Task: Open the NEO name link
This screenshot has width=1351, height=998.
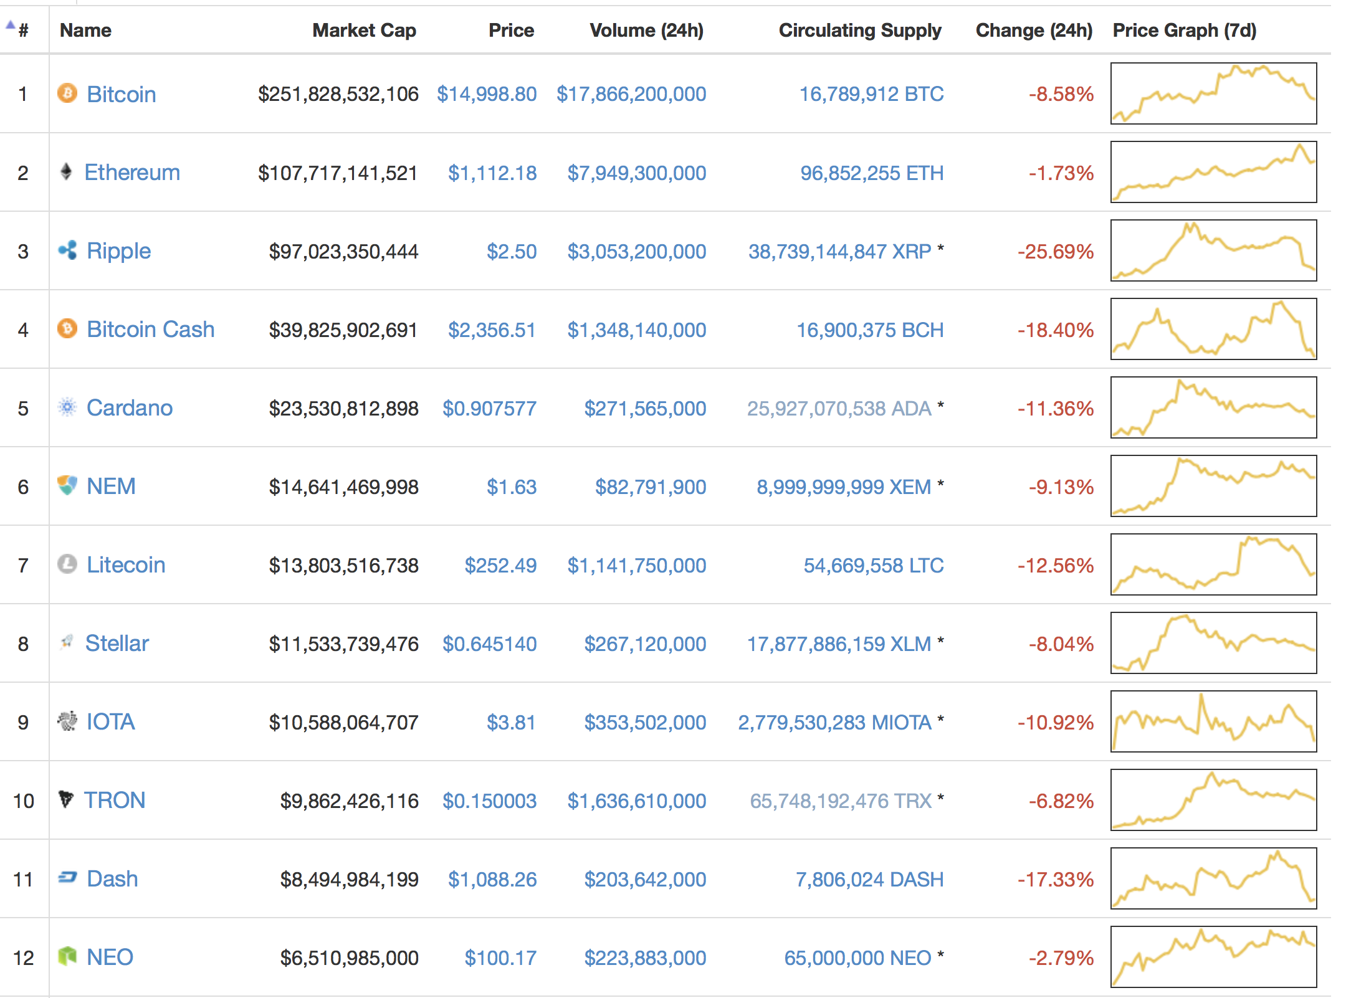Action: coord(110,958)
